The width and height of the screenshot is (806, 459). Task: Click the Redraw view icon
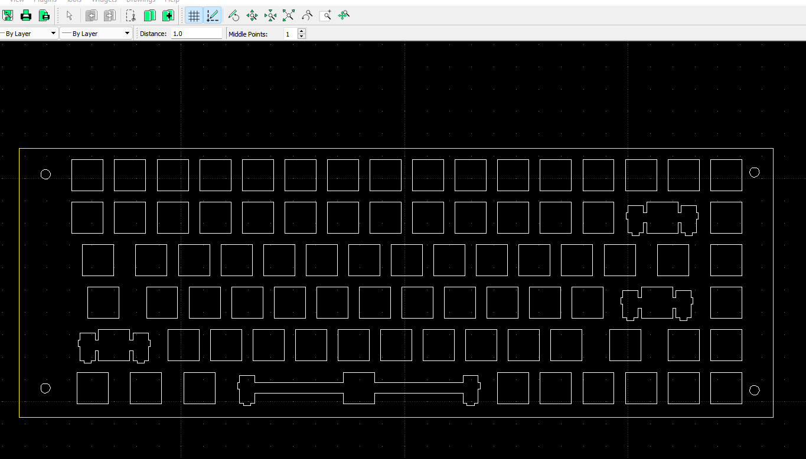pyautogui.click(x=234, y=15)
